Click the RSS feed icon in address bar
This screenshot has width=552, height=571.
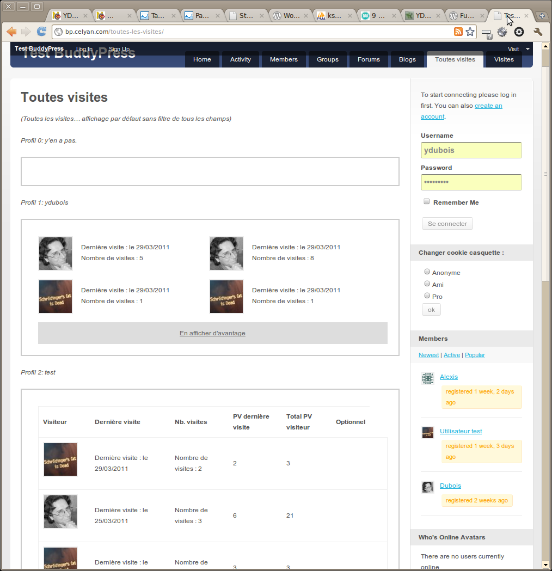point(458,32)
